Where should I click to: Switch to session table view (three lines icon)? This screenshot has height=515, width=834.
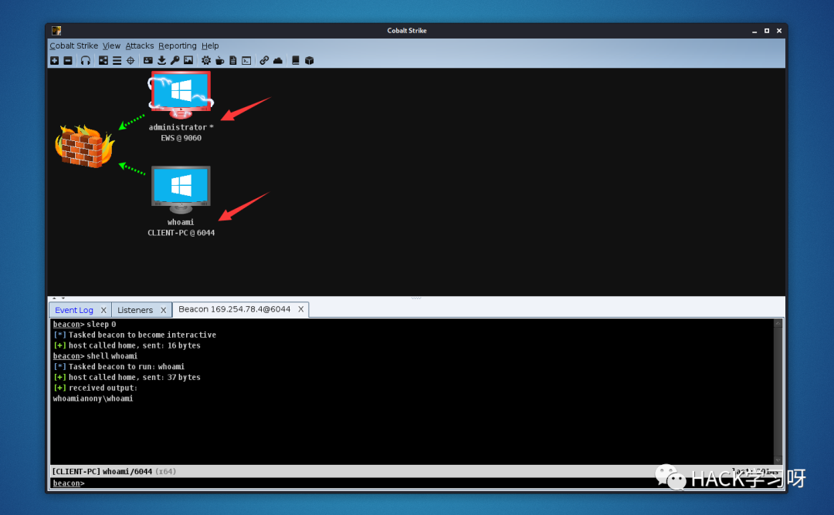point(117,61)
